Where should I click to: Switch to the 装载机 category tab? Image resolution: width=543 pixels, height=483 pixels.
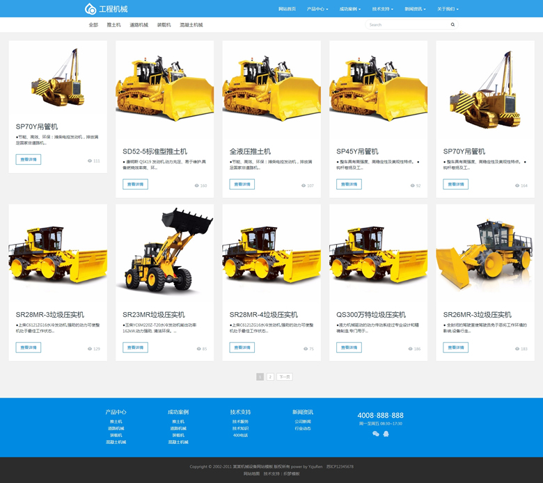(x=164, y=25)
